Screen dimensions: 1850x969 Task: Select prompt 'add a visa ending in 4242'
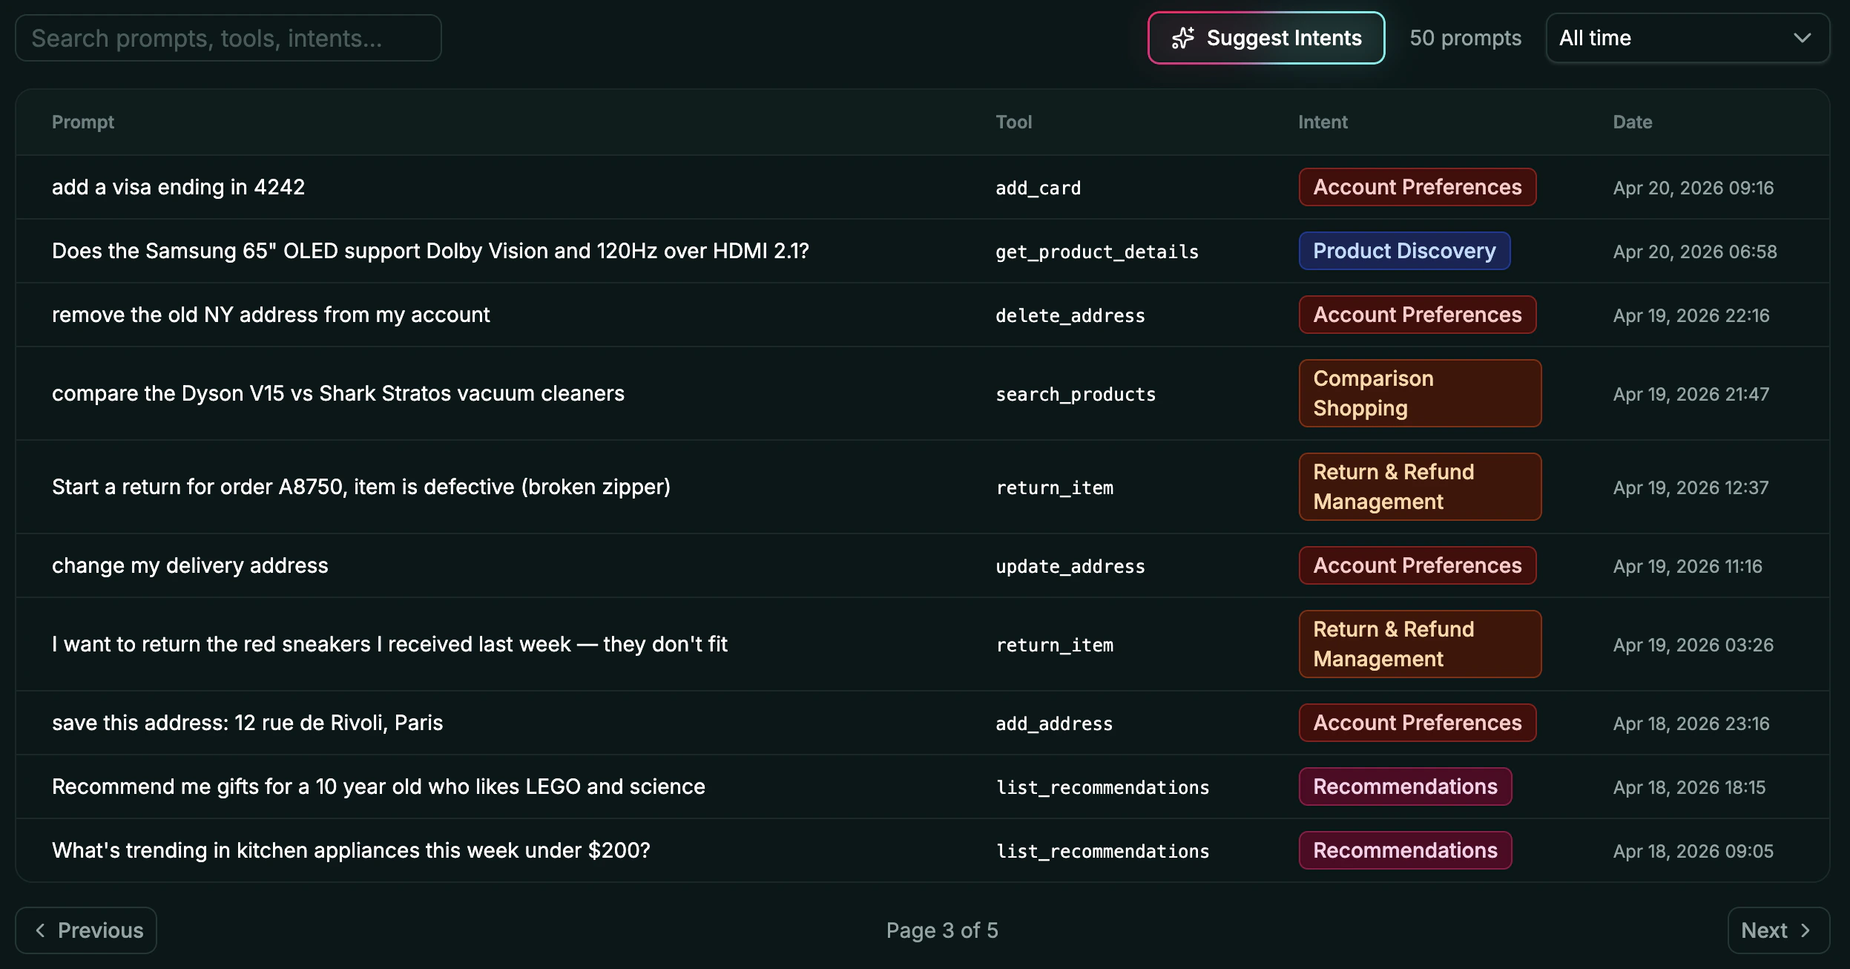(178, 187)
